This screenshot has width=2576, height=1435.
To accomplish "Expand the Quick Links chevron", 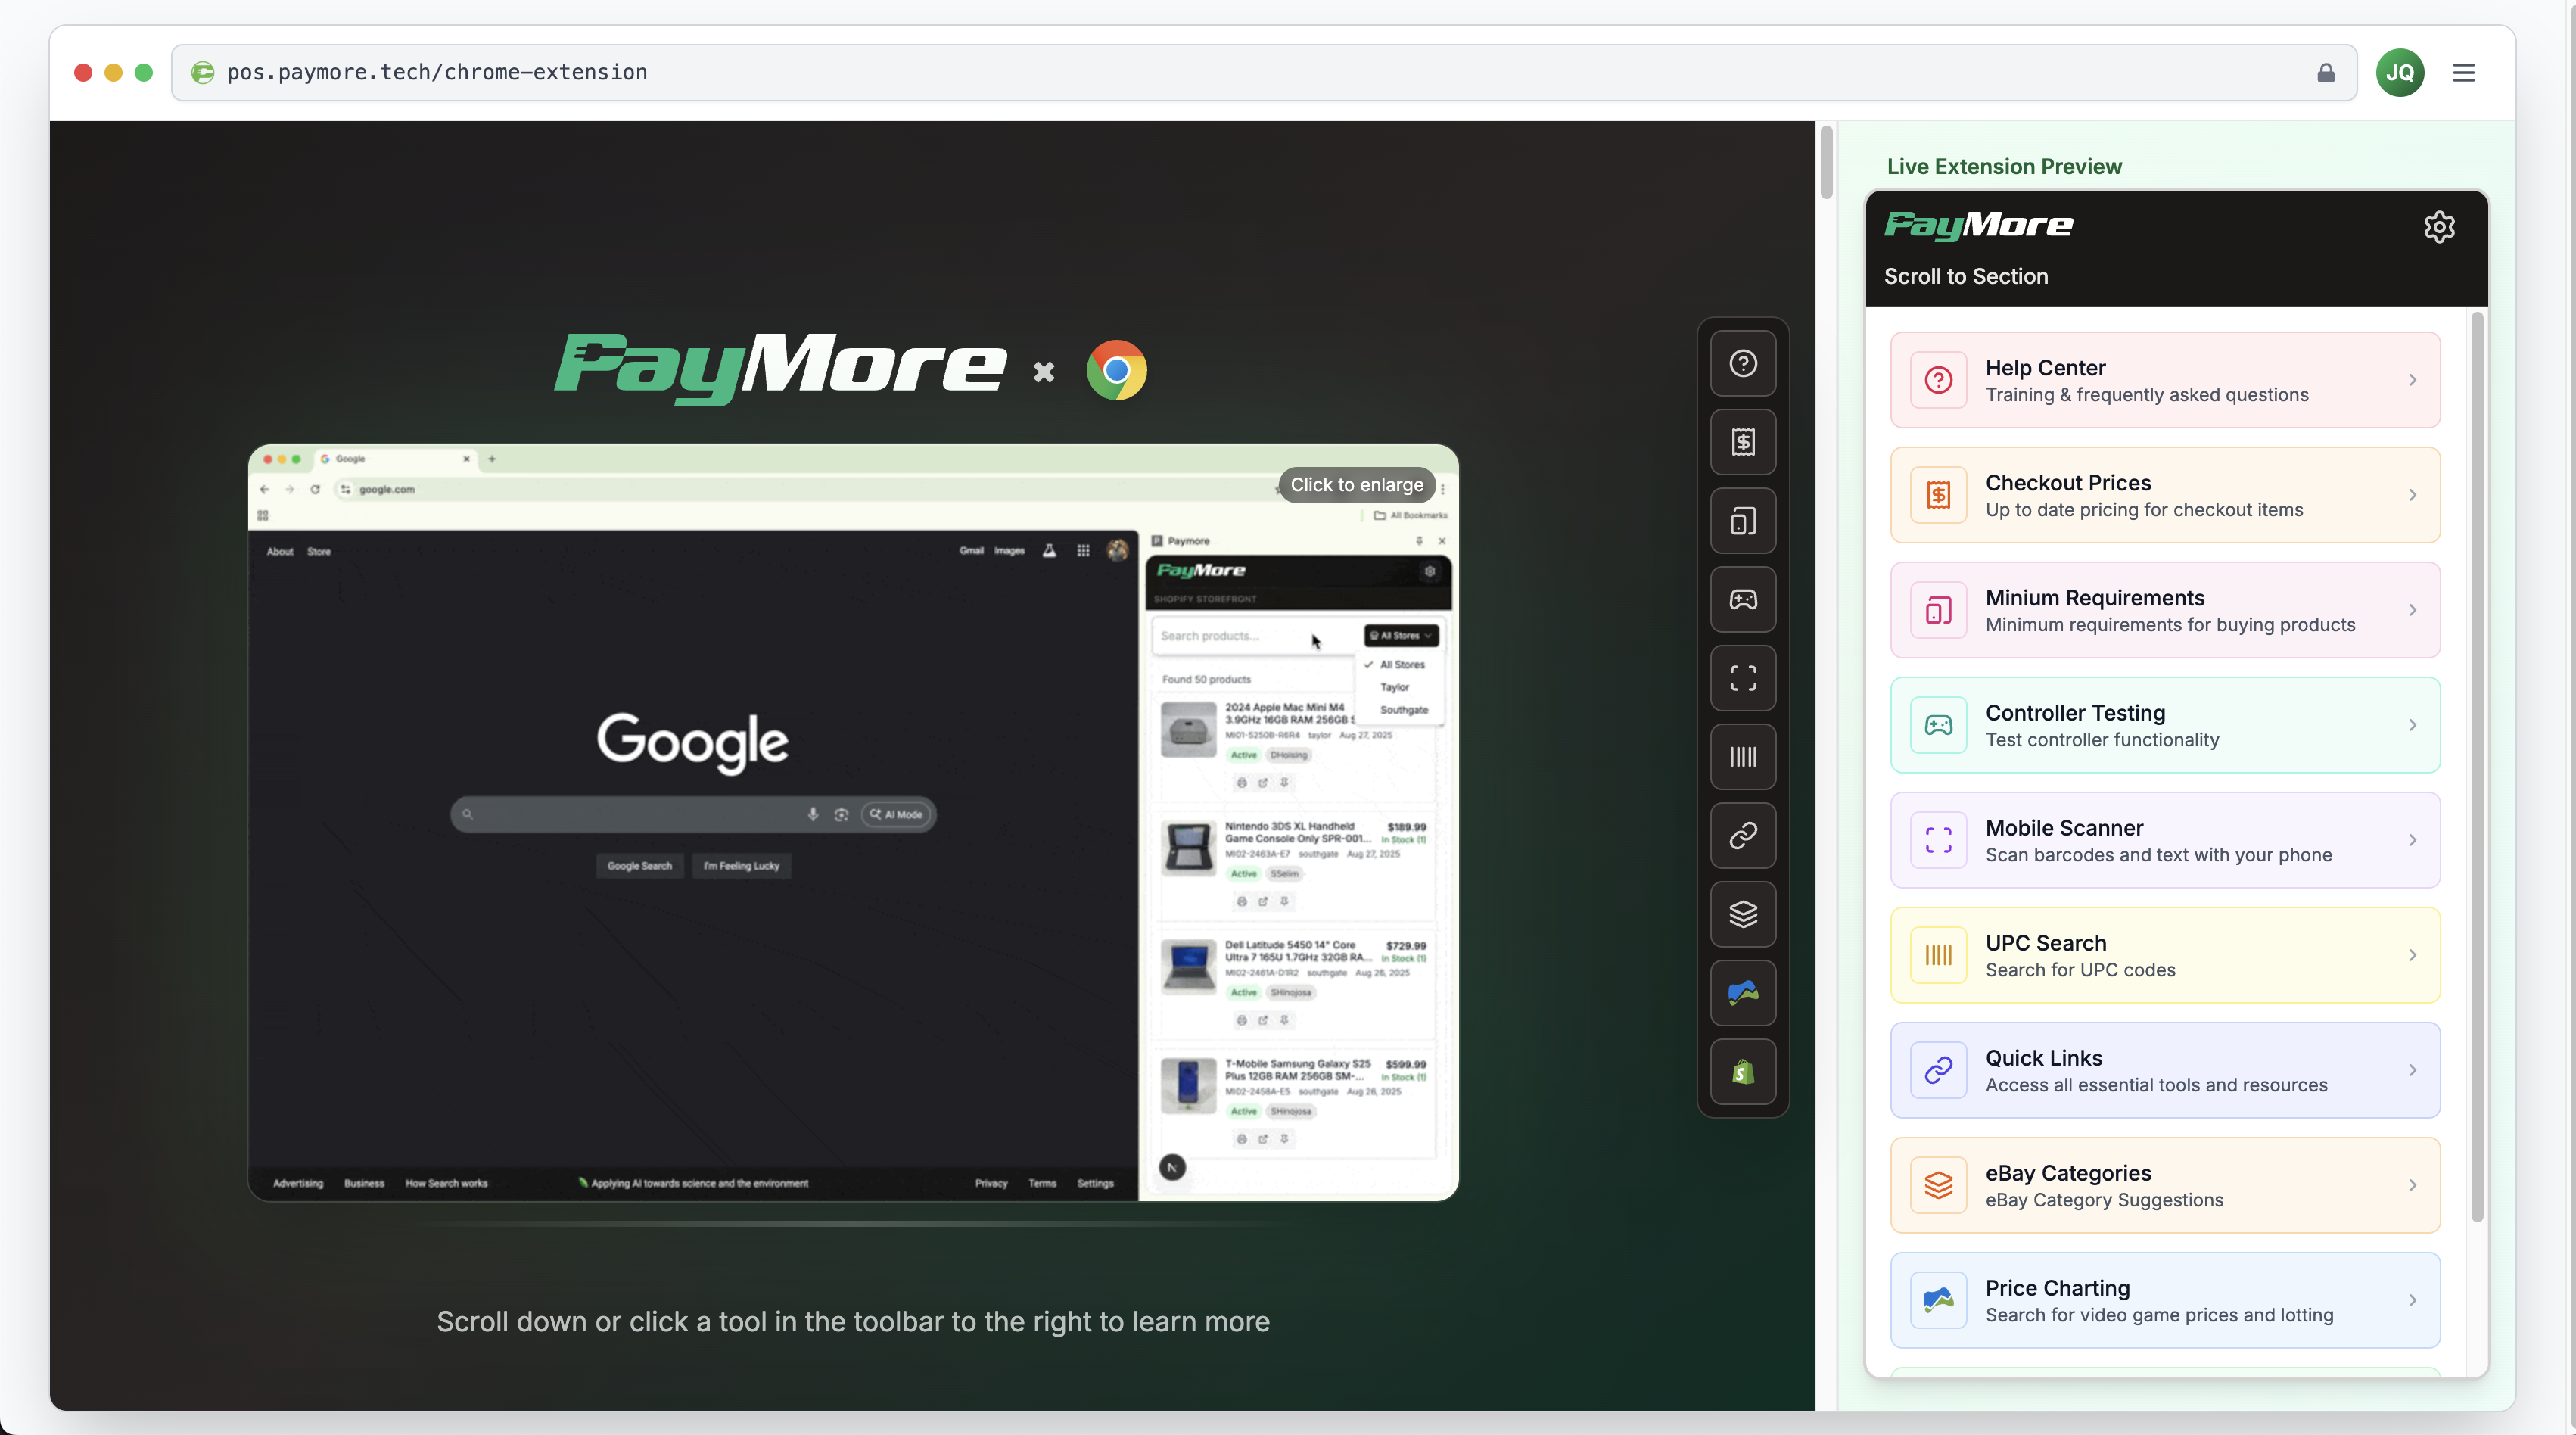I will tap(2412, 1070).
